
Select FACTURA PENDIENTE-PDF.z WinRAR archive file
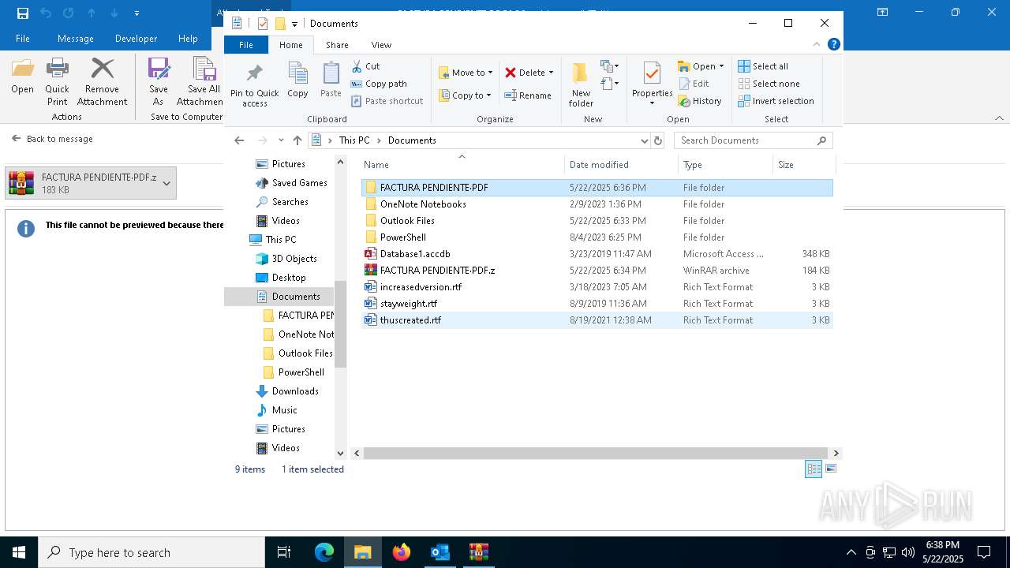tap(597, 271)
